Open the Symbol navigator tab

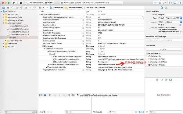point(8,8)
